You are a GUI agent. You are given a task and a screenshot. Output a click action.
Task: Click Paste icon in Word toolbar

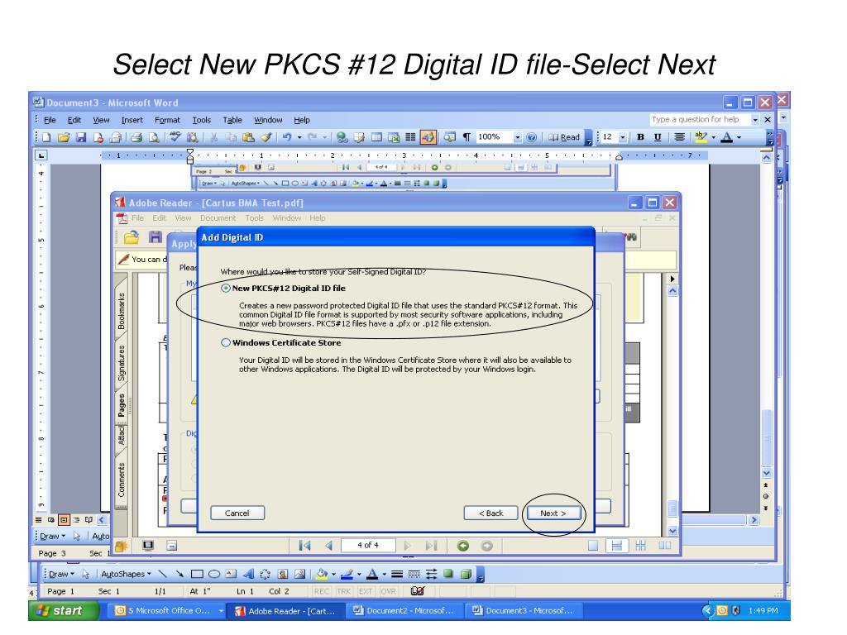[x=248, y=137]
